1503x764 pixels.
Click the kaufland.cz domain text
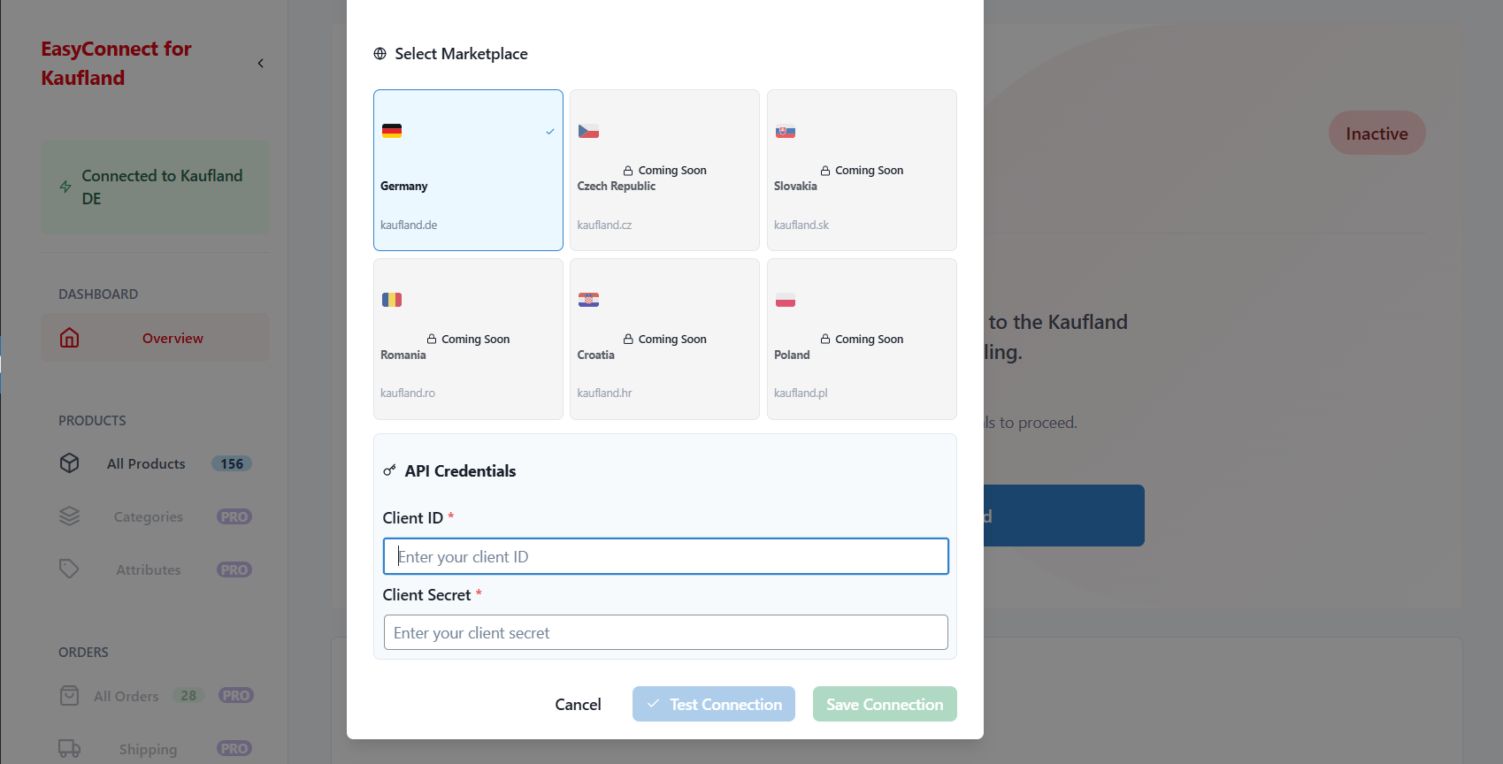604,225
